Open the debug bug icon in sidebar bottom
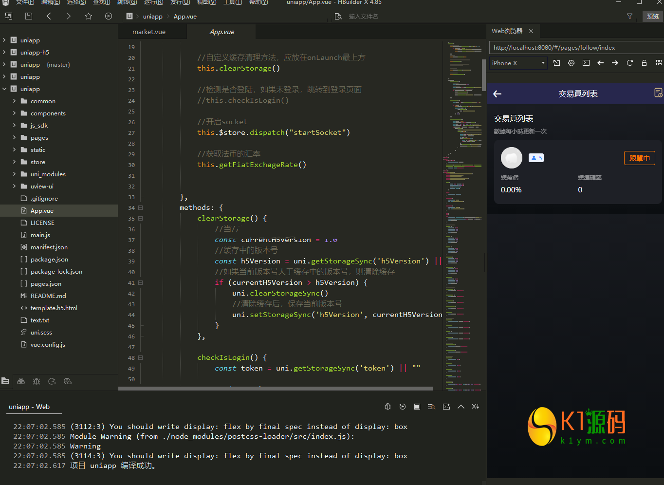Image resolution: width=664 pixels, height=485 pixels. (37, 381)
